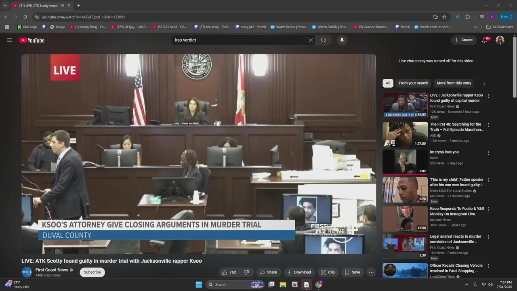This screenshot has height=291, width=517.
Task: Open the 'Kick Logo' bookmark
Action: click(27, 27)
